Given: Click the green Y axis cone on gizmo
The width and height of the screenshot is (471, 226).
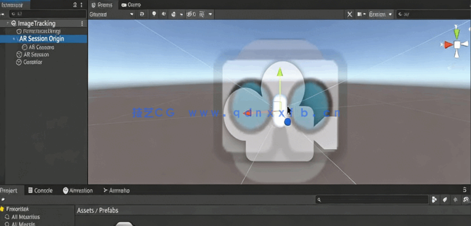Looking at the screenshot, I should tap(457, 33).
